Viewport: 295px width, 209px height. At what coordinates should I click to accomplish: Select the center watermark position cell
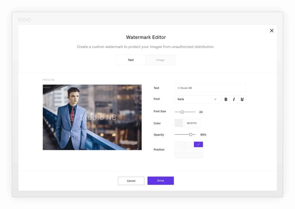click(189, 150)
